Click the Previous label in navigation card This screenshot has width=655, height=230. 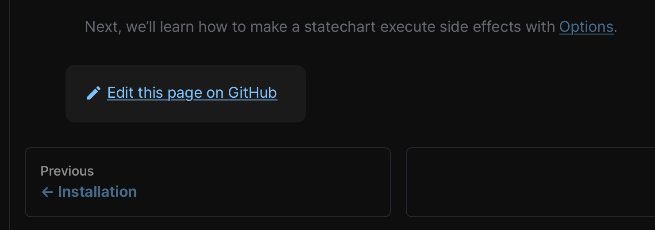pos(67,171)
